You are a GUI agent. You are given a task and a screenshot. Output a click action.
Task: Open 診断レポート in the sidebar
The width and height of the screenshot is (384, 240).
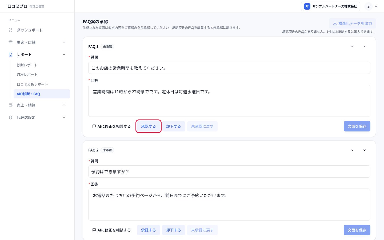point(42,65)
